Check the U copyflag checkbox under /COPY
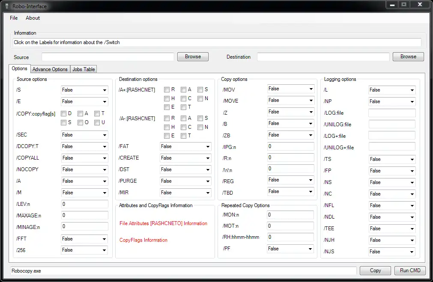This screenshot has height=282, width=433. tap(97, 122)
